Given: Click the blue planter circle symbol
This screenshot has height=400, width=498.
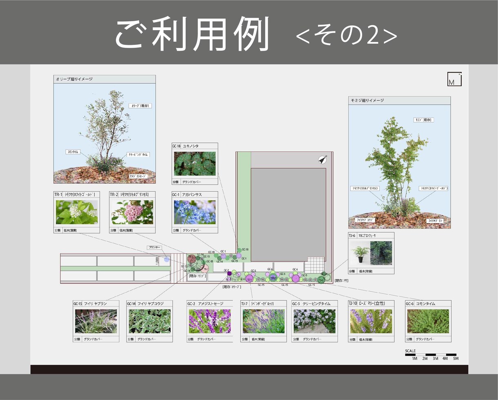Looking at the screenshot, I should coord(167,259).
